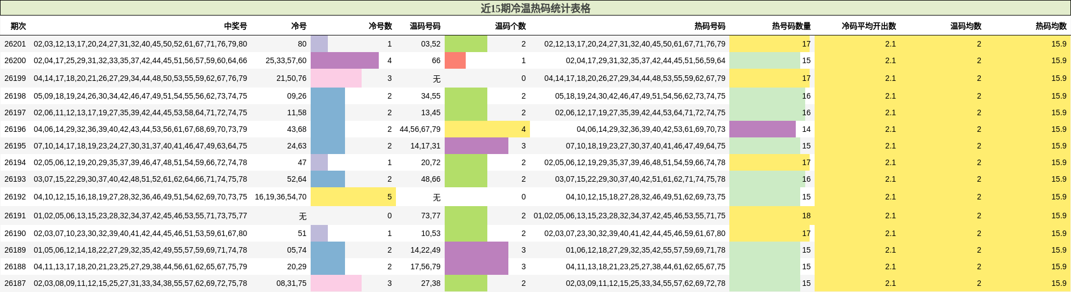
Task: Select 2.1 cold average in row 26201
Action: coord(890,44)
